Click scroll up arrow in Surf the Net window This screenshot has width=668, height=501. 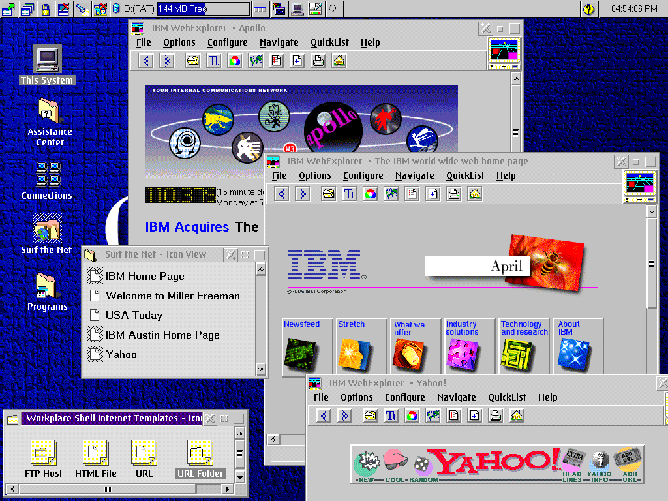point(261,269)
